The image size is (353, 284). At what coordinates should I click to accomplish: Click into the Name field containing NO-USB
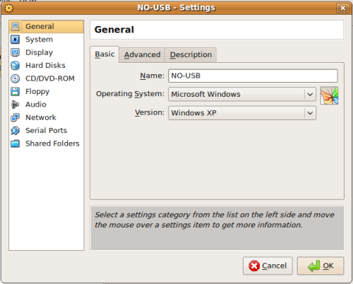pyautogui.click(x=253, y=76)
